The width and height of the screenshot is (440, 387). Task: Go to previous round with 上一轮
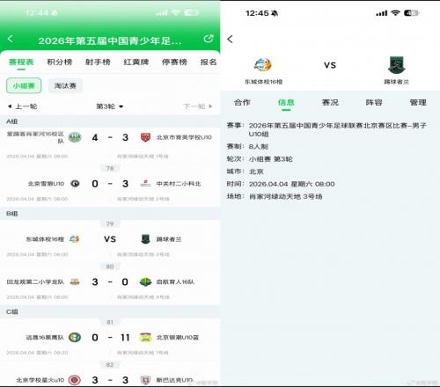(x=22, y=106)
